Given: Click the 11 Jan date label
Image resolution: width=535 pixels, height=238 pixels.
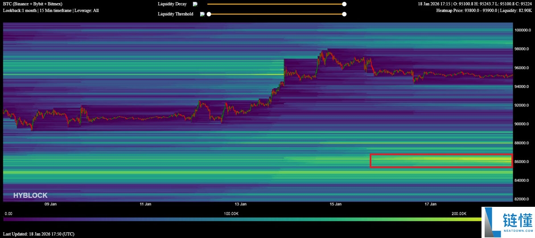Looking at the screenshot, I should (x=145, y=205).
